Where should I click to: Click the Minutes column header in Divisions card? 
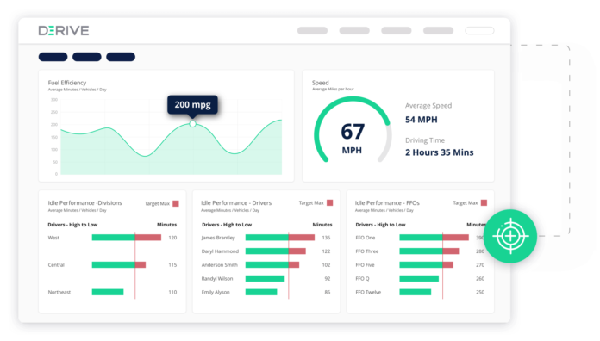click(167, 225)
